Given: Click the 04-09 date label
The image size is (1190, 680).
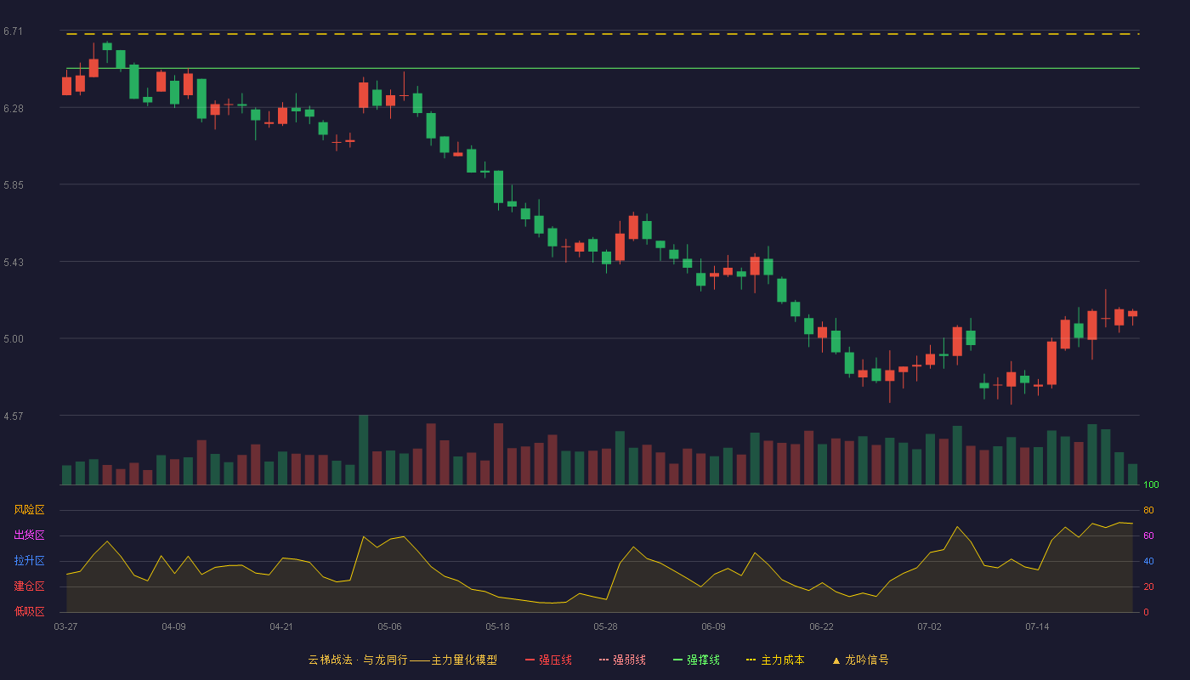Looking at the screenshot, I should tap(173, 626).
